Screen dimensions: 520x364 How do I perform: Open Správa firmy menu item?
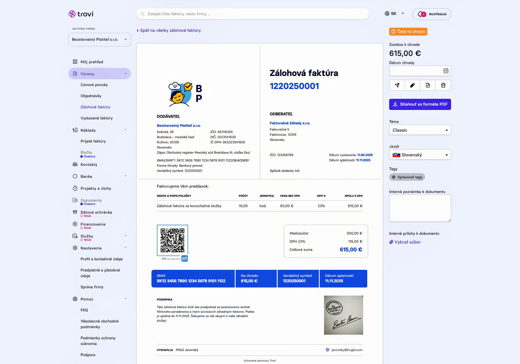click(x=92, y=287)
